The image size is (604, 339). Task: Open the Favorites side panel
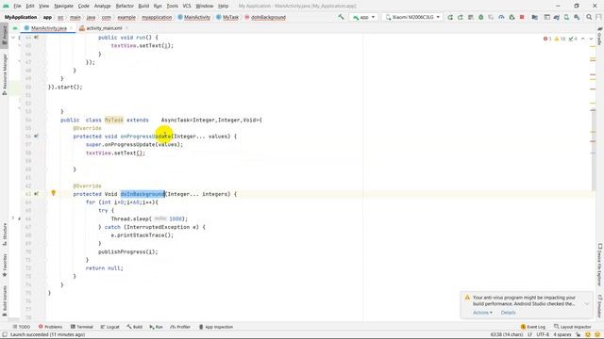pyautogui.click(x=4, y=266)
